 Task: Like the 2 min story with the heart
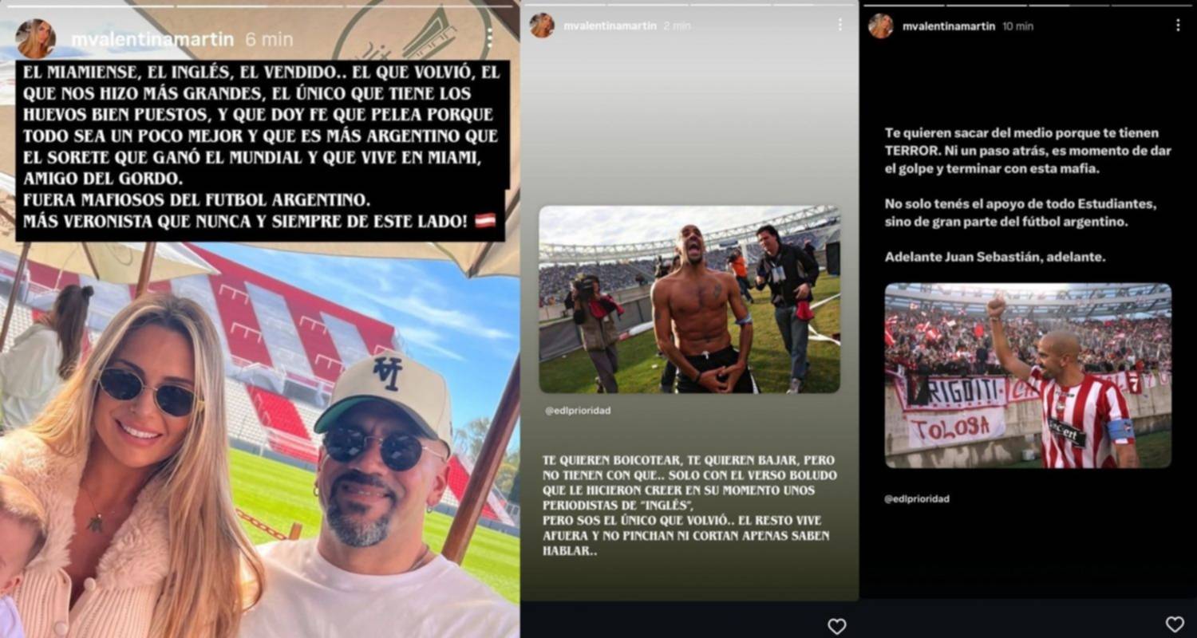(x=836, y=626)
